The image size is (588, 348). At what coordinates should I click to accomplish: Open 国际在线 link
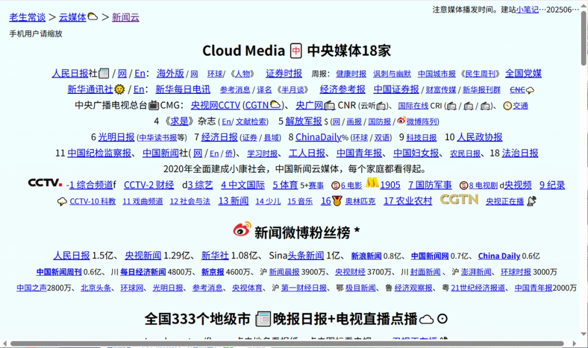tap(413, 106)
